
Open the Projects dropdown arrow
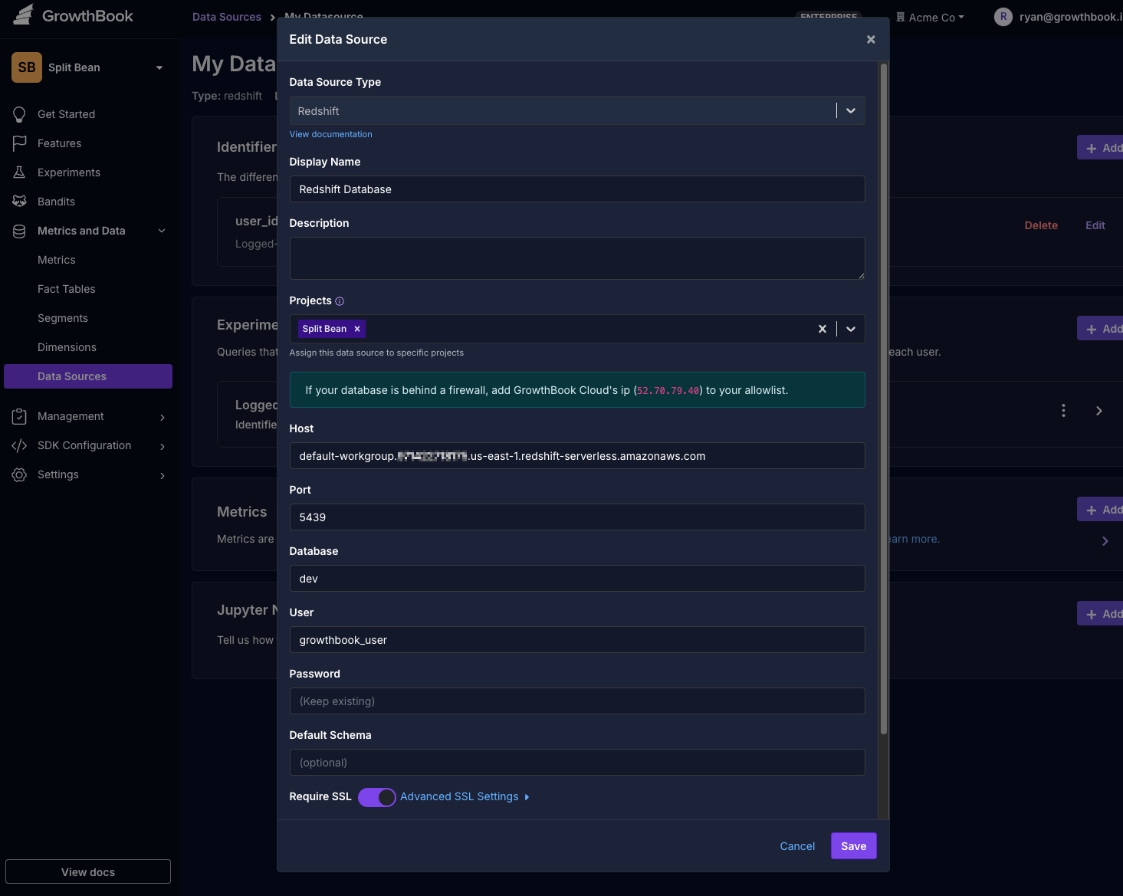(x=851, y=329)
